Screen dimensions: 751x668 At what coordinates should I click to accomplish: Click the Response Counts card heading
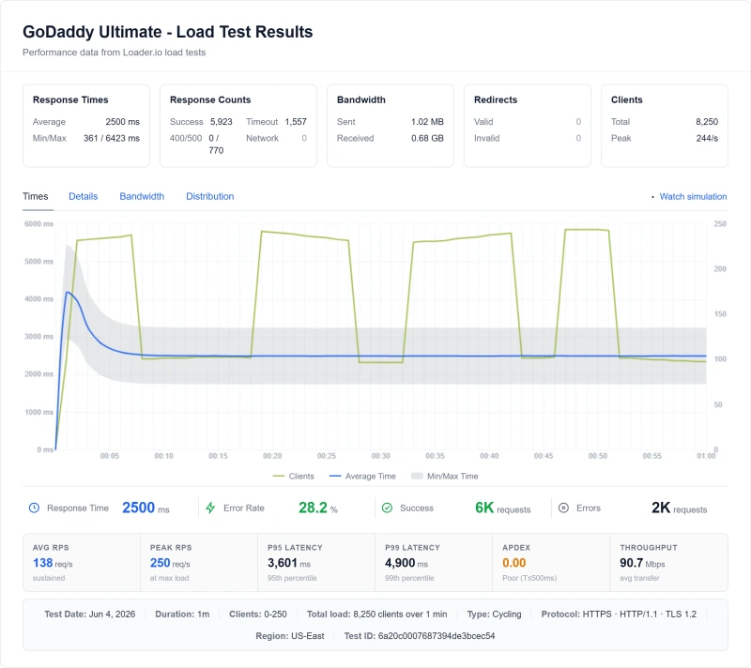(210, 99)
